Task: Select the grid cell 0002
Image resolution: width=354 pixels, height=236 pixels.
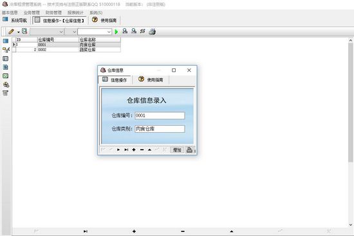Action: pyautogui.click(x=58, y=50)
